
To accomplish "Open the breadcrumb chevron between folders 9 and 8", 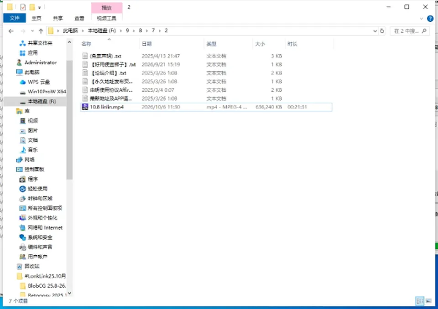I will pos(134,31).
